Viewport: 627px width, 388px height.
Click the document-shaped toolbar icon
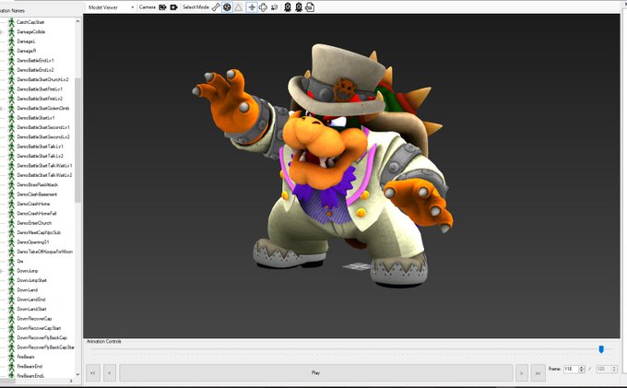(x=310, y=7)
